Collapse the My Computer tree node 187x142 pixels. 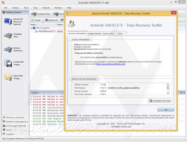pos(31,28)
